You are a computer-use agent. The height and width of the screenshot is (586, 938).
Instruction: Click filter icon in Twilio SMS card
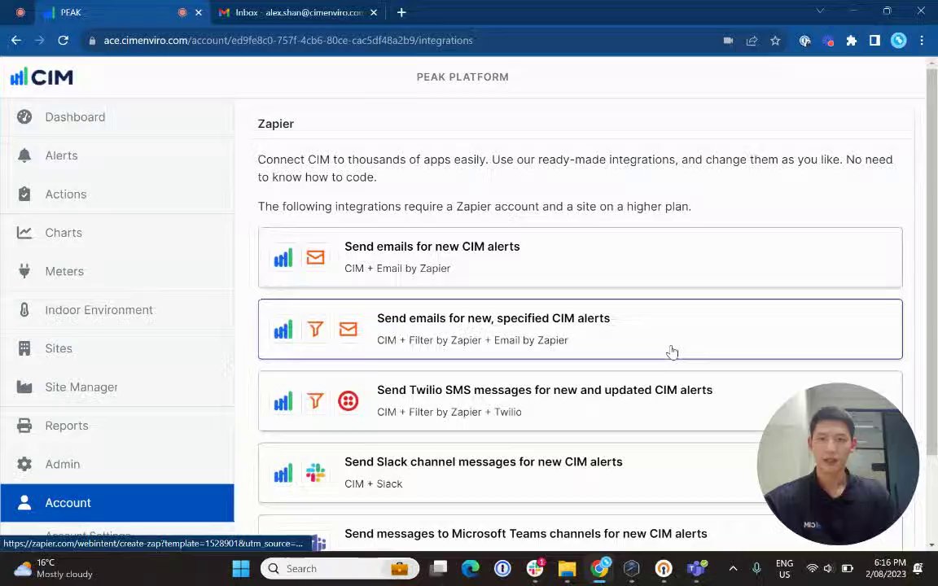(x=315, y=401)
